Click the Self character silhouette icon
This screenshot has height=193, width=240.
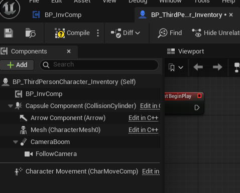pyautogui.click(x=6, y=82)
